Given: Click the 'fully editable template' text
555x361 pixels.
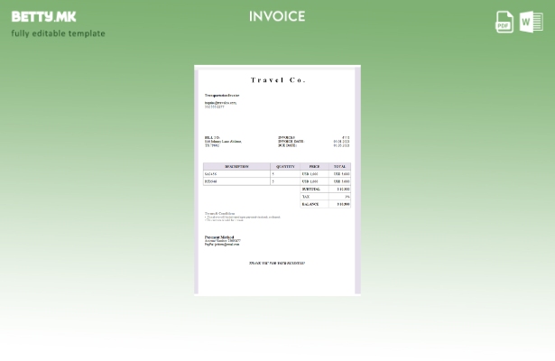Looking at the screenshot, I should pyautogui.click(x=58, y=33).
